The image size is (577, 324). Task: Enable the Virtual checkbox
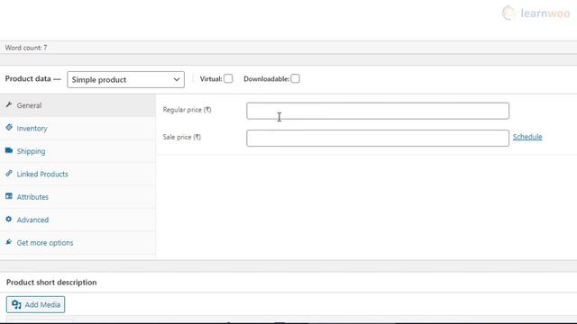(228, 78)
